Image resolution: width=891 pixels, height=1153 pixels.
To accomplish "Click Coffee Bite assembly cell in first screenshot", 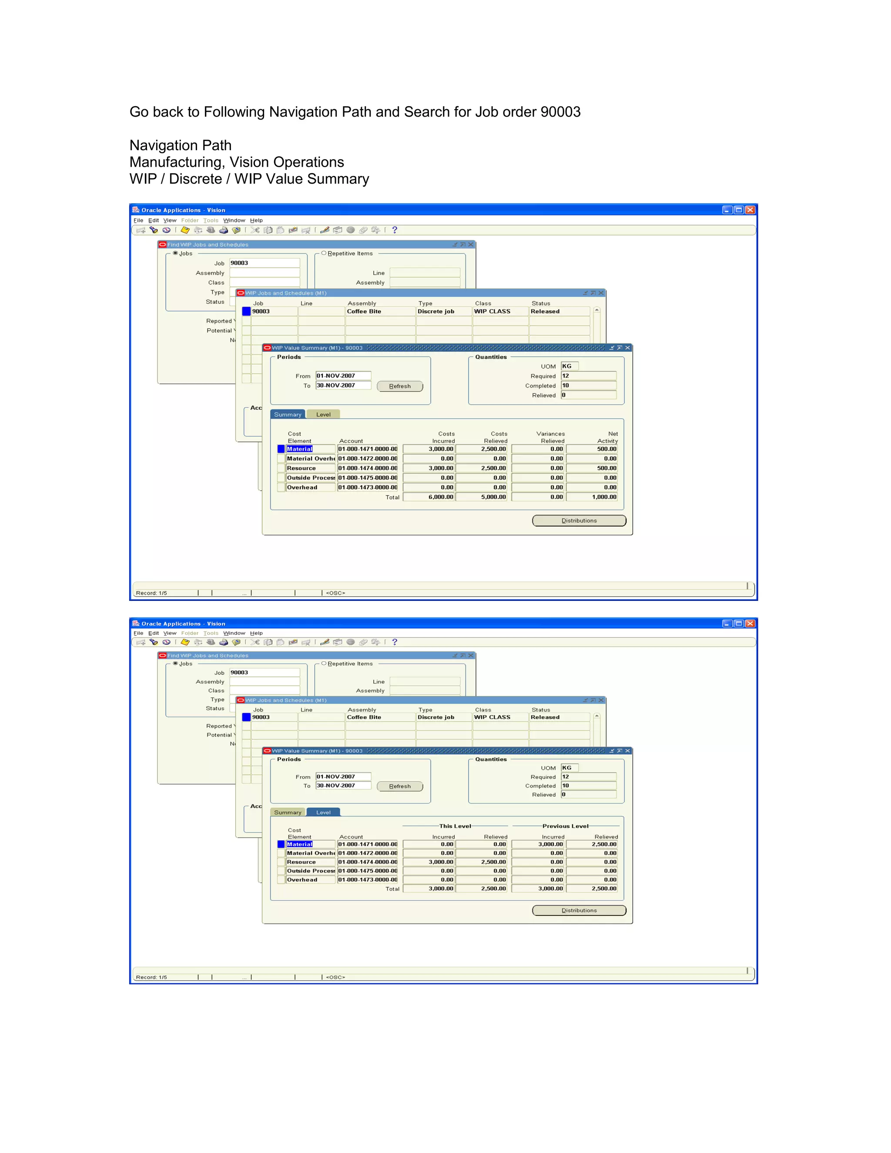I will click(380, 312).
